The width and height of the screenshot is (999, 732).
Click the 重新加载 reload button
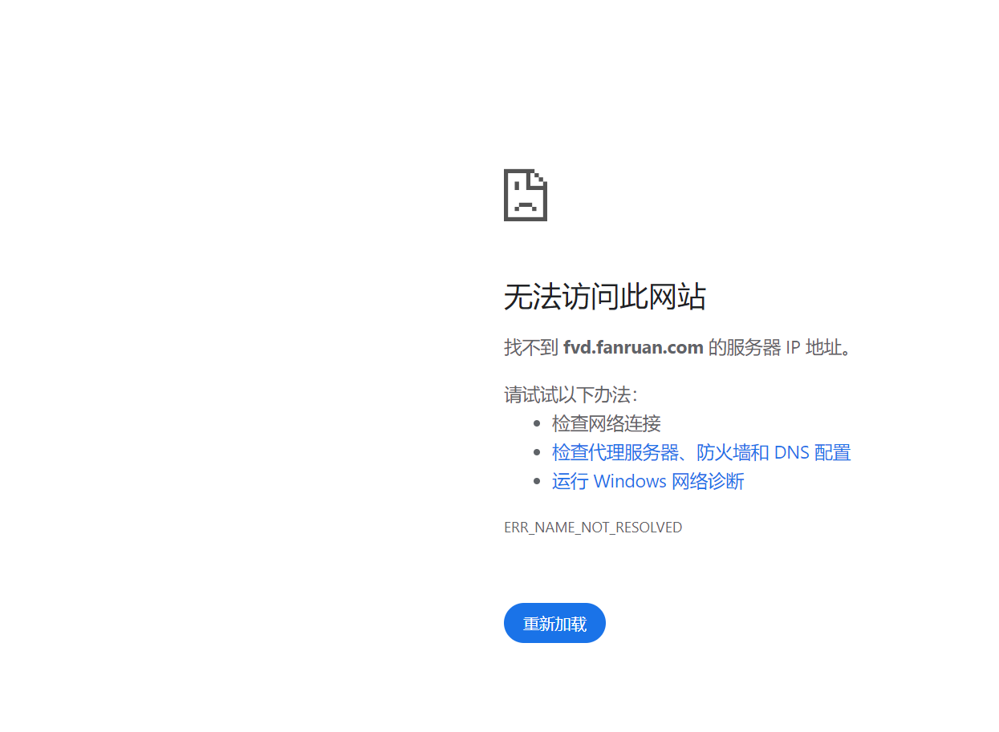pyautogui.click(x=554, y=623)
